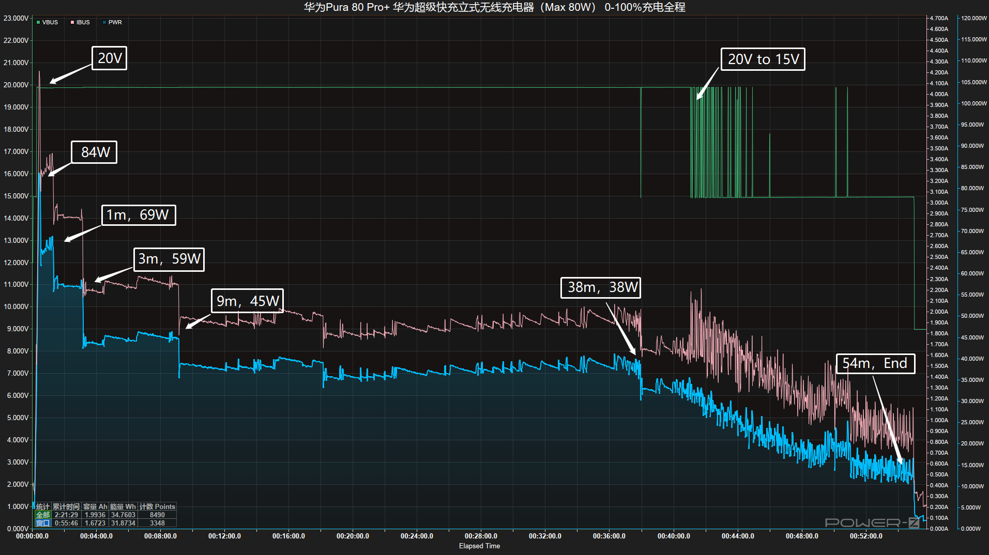
Task: Click the 累计时间 column header
Action: tap(66, 506)
